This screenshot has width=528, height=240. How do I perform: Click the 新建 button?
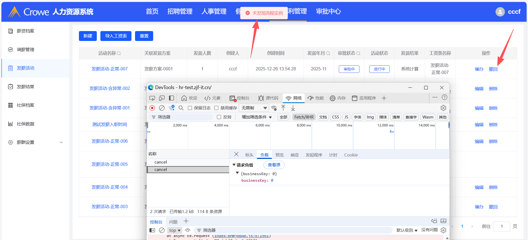pos(88,36)
